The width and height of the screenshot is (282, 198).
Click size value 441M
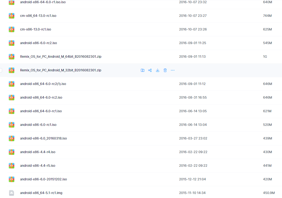[267, 165]
